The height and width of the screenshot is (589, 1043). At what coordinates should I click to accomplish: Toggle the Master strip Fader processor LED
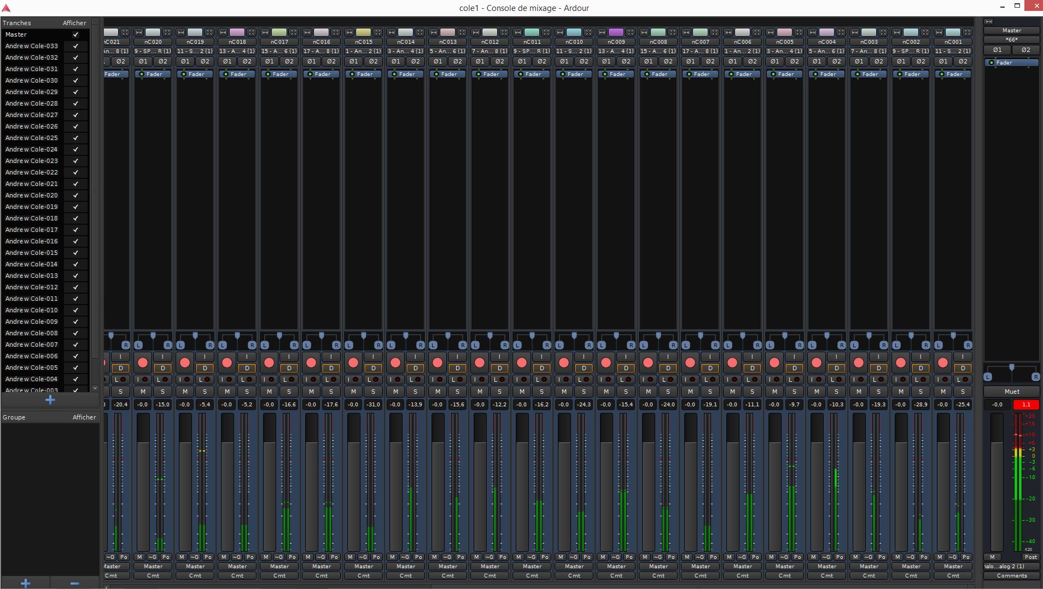pos(992,63)
